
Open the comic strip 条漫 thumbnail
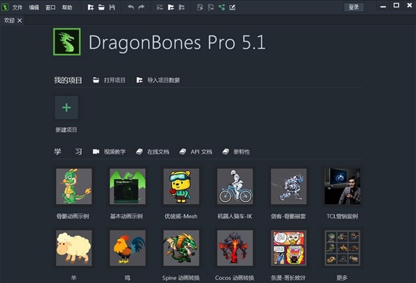(288, 248)
